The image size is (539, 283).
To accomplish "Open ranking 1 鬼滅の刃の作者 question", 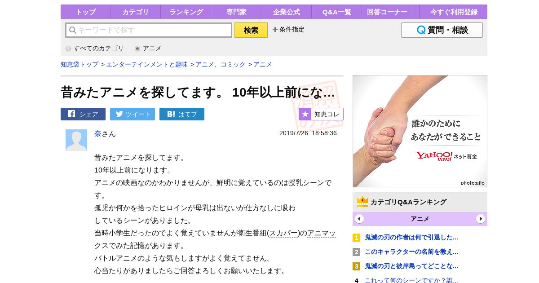I will 411,237.
